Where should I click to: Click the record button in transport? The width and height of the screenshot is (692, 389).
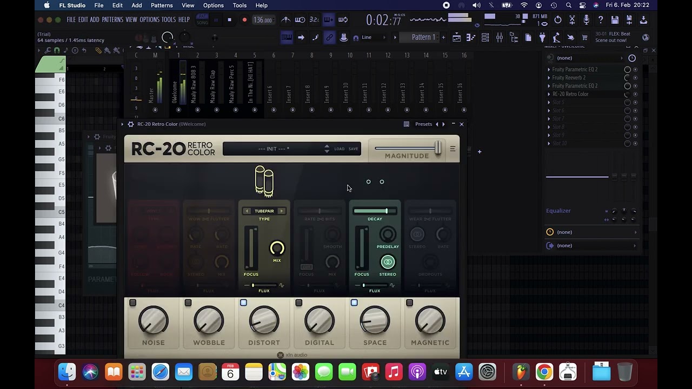[x=244, y=20]
